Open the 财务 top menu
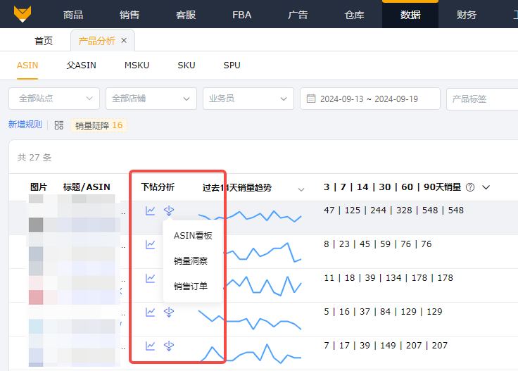This screenshot has height=371, width=518. (x=467, y=15)
